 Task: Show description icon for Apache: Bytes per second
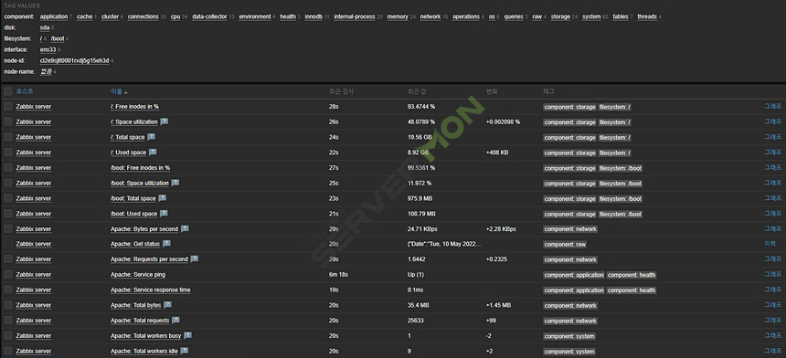click(x=185, y=229)
